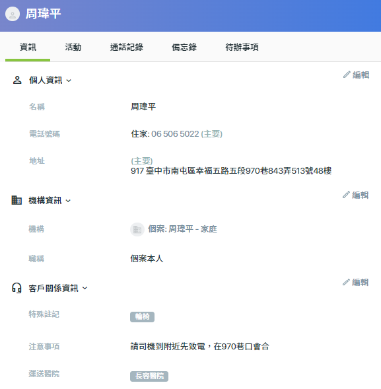Viewport: 381px width, 389px height.
Task: Collapse the 機構資訊 section chevron
Action: (68, 201)
